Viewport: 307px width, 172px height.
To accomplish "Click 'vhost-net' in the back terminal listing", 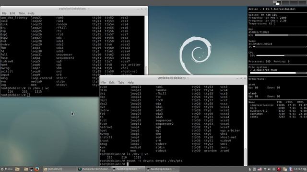I will [x=129, y=71].
